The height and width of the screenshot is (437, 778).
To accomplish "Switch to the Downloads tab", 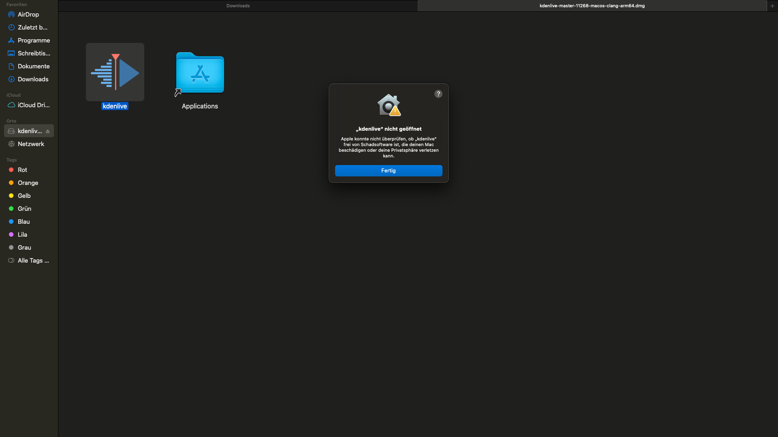I will coord(238,6).
